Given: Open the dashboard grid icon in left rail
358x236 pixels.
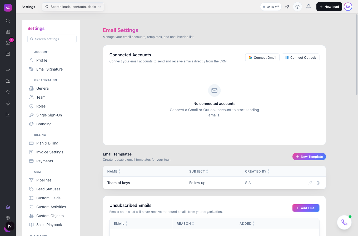Looking at the screenshot, I should (8, 32).
